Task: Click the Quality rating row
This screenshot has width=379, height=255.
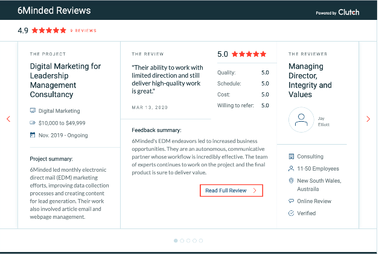Action: [243, 73]
